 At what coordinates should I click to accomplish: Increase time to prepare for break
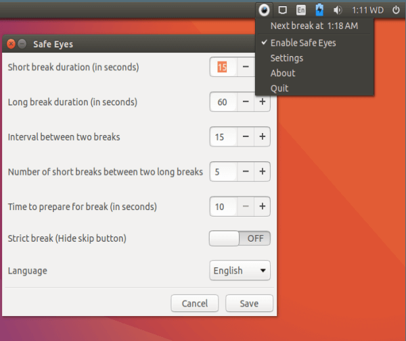point(263,207)
